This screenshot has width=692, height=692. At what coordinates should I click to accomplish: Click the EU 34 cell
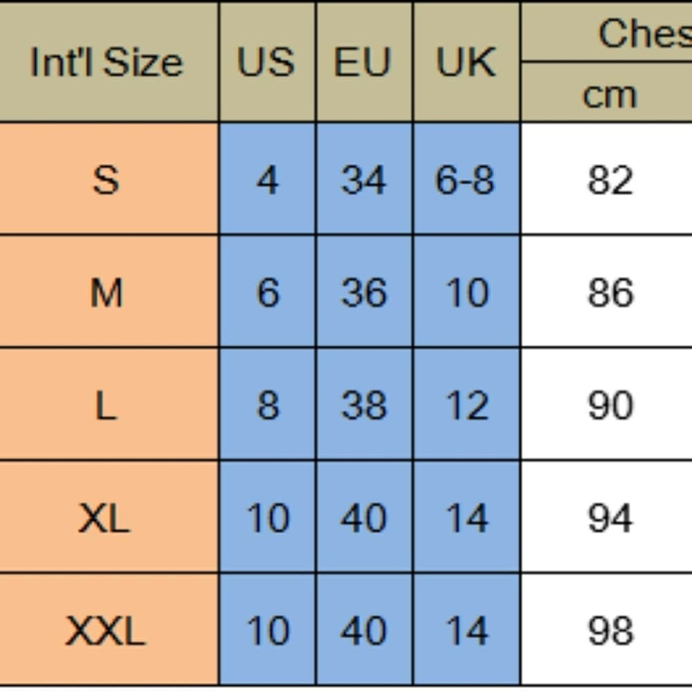(x=364, y=179)
